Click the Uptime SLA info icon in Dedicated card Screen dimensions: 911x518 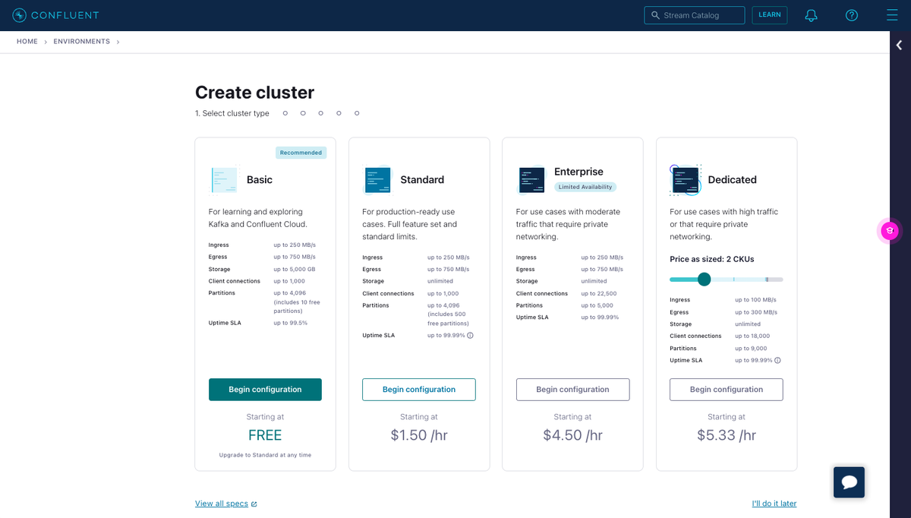(x=777, y=361)
